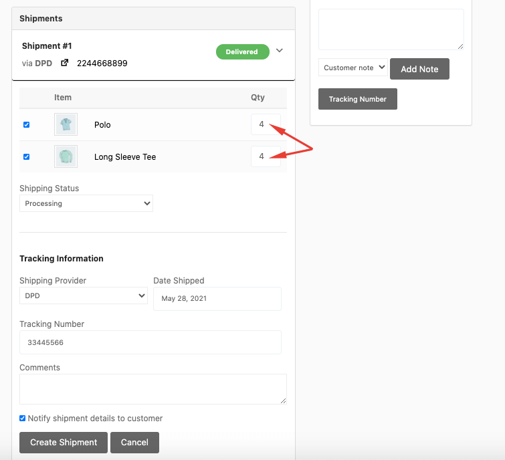Click the Add Note button
505x460 pixels.
(419, 69)
